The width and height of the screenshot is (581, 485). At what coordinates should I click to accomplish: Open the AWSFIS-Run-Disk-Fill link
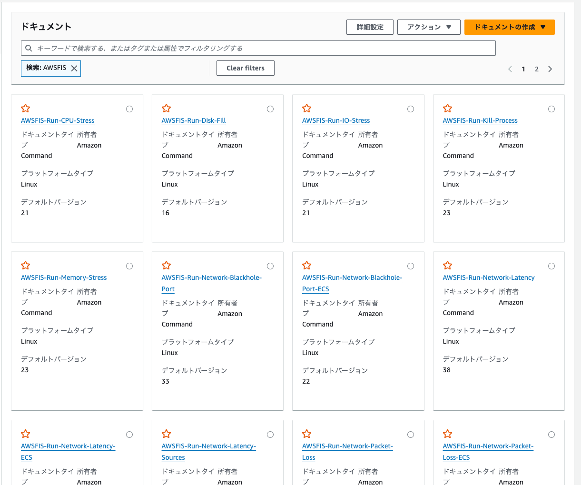click(x=194, y=120)
